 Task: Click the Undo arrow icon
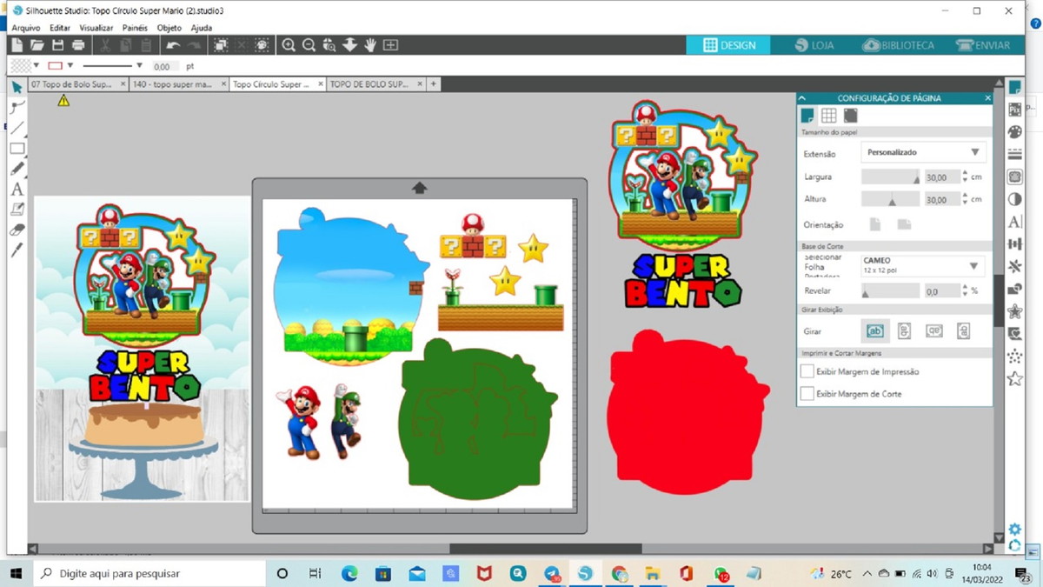tap(173, 45)
